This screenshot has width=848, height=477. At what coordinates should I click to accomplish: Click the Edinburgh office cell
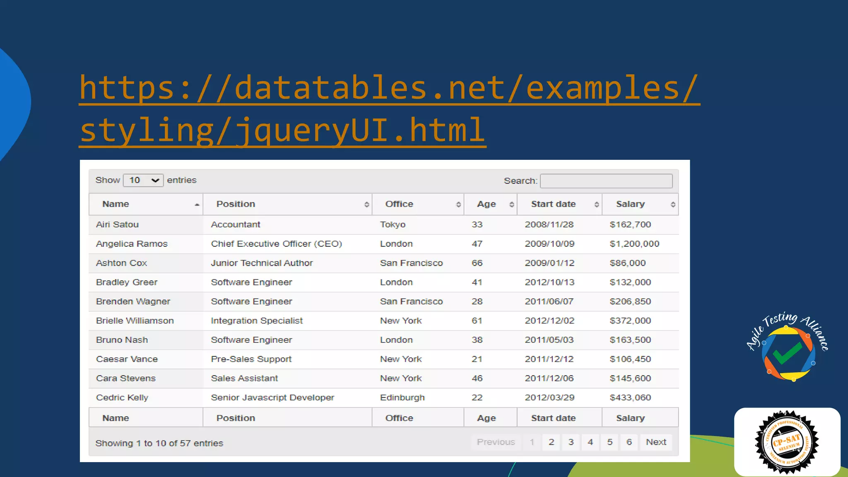(418, 397)
